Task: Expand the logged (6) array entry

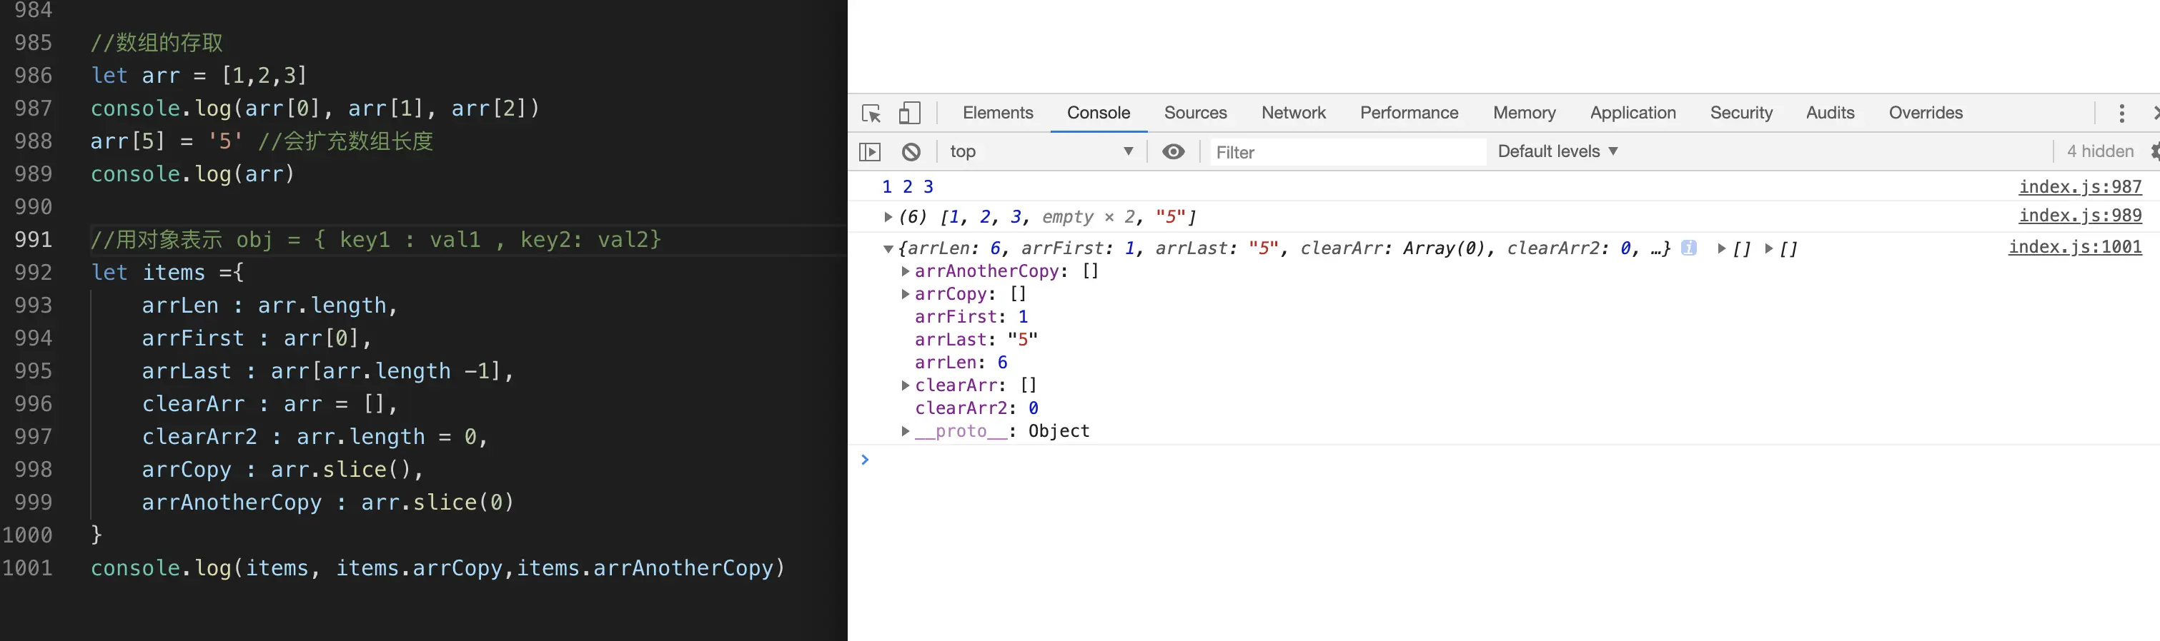Action: pyautogui.click(x=888, y=217)
